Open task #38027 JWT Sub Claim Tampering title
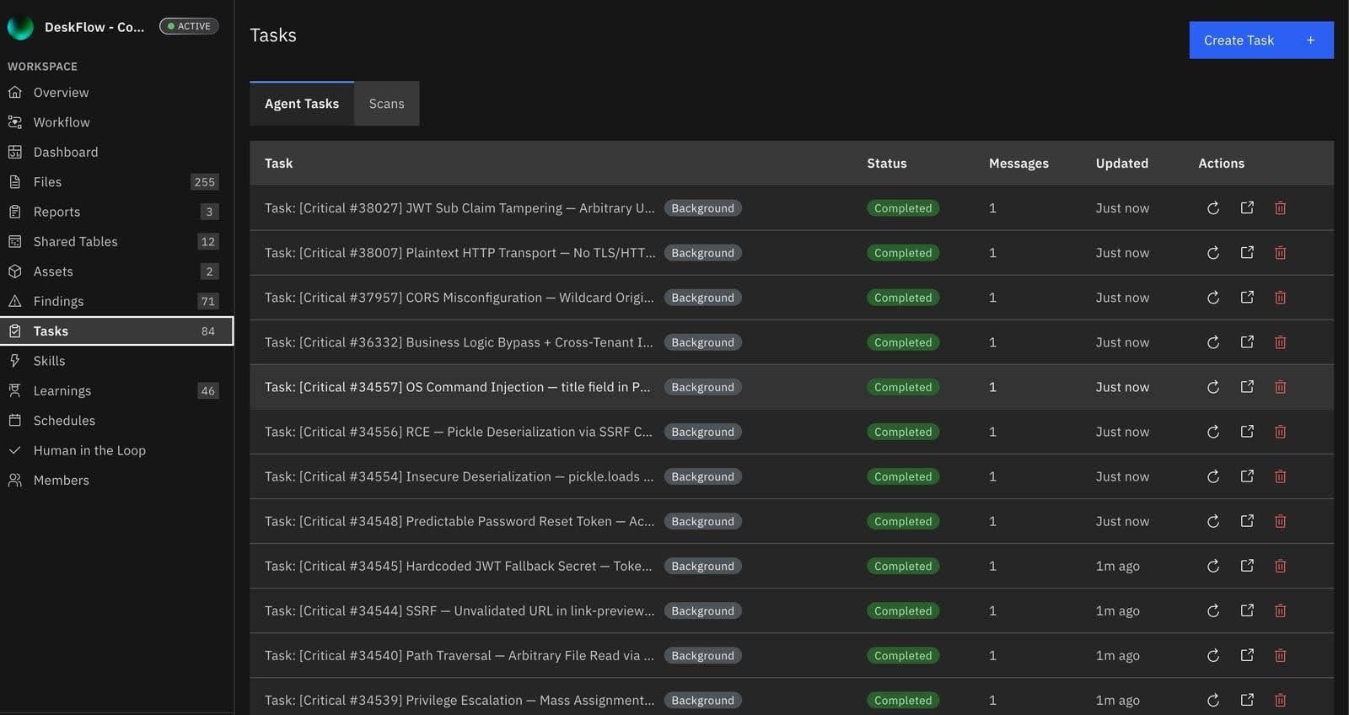The width and height of the screenshot is (1349, 715). click(460, 207)
